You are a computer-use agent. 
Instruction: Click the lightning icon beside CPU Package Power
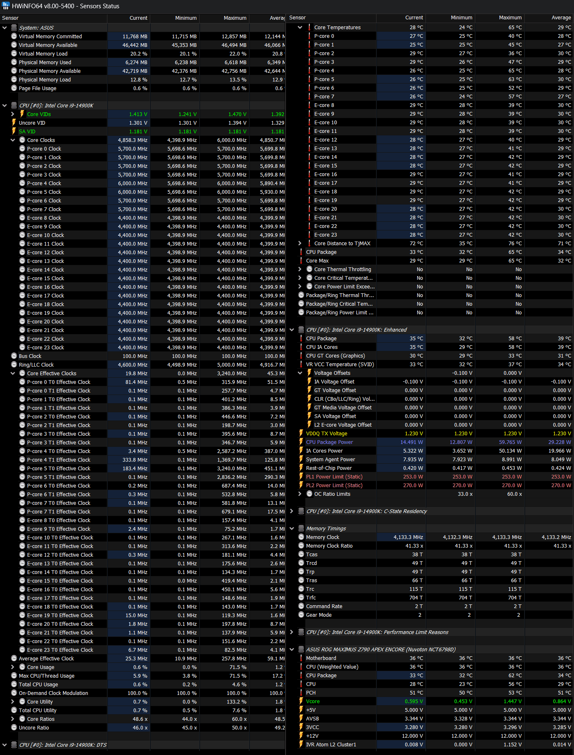[x=301, y=442]
